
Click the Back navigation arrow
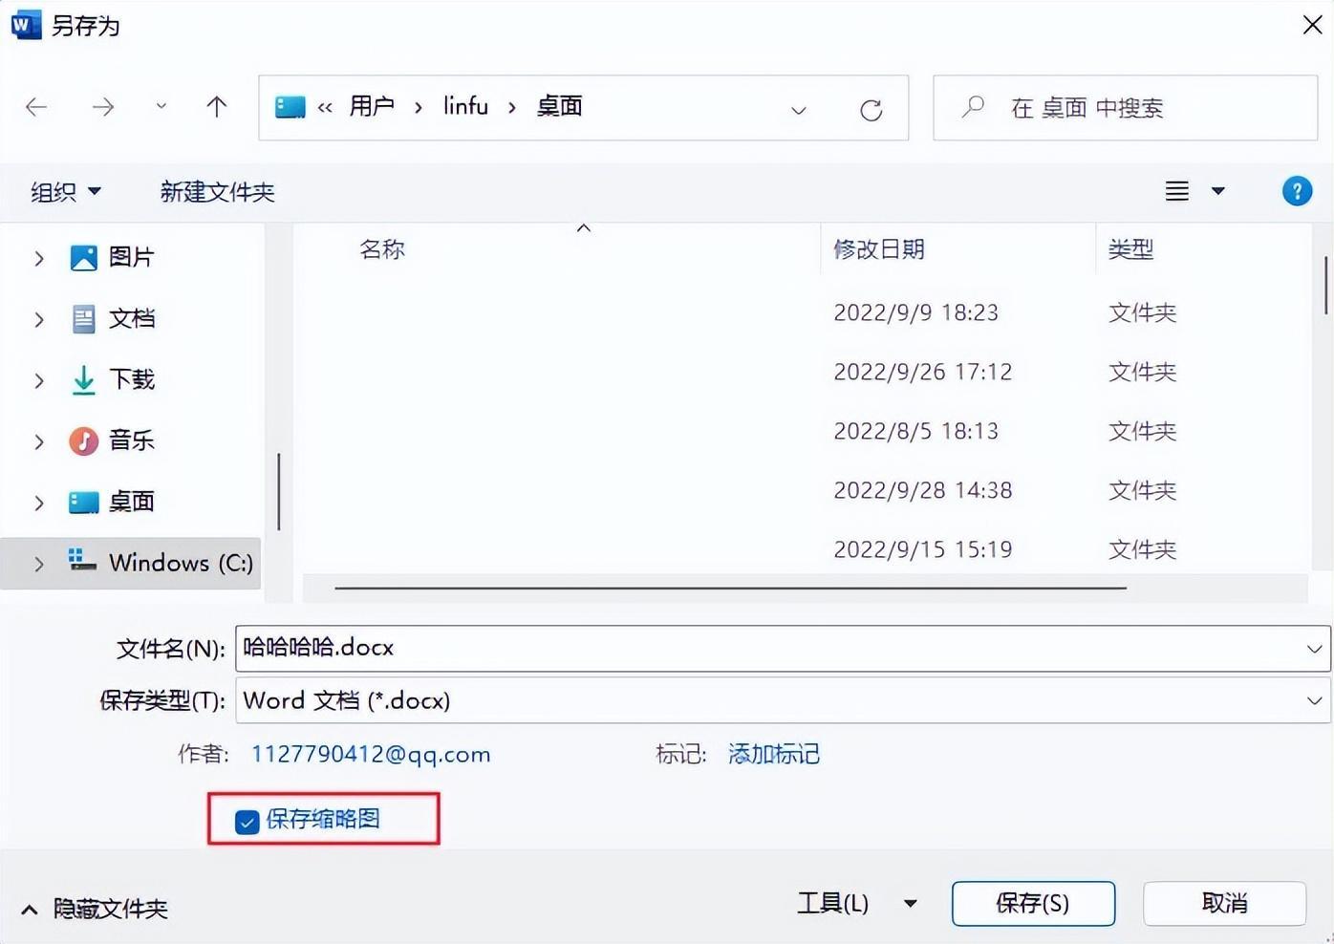36,107
